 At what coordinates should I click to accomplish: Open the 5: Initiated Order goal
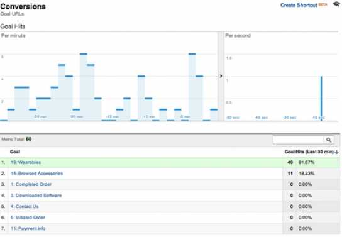(x=28, y=218)
